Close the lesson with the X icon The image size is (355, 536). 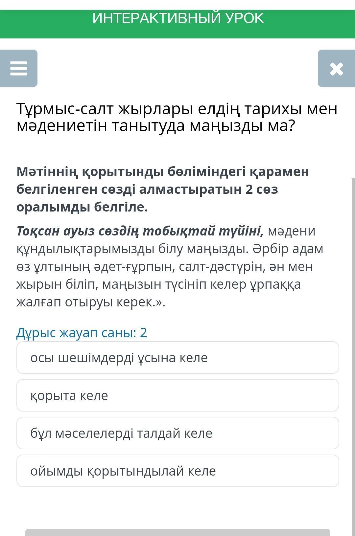coord(336,69)
